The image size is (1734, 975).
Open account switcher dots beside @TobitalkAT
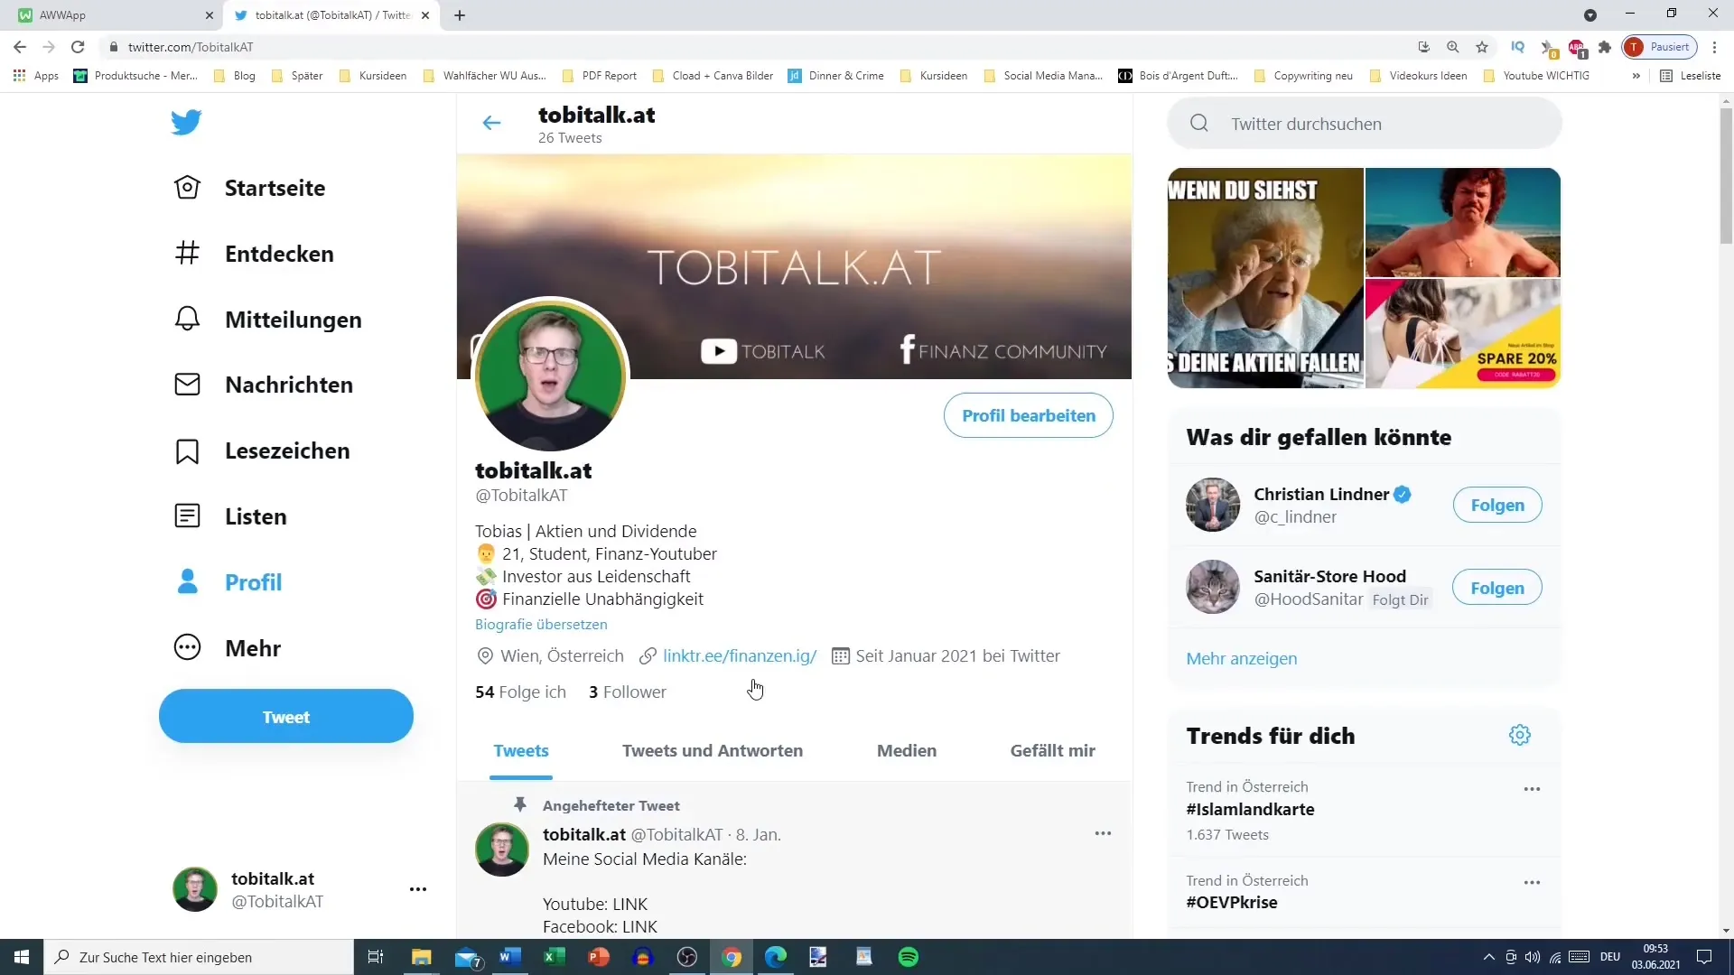coord(417,889)
